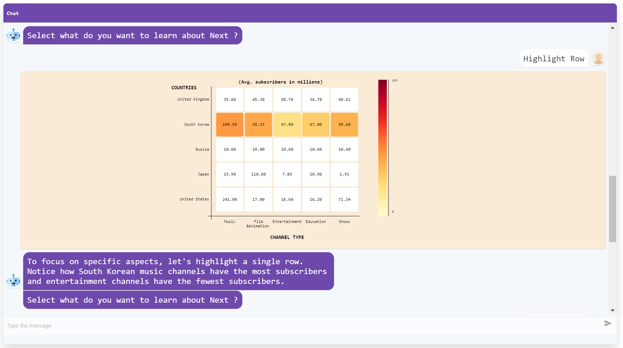Click the United Kingdom Entertainment cell 98.70

click(287, 100)
